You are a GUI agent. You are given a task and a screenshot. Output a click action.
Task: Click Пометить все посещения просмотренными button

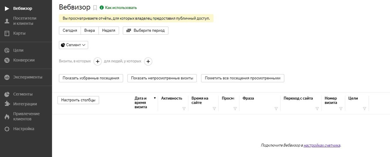pos(242,78)
